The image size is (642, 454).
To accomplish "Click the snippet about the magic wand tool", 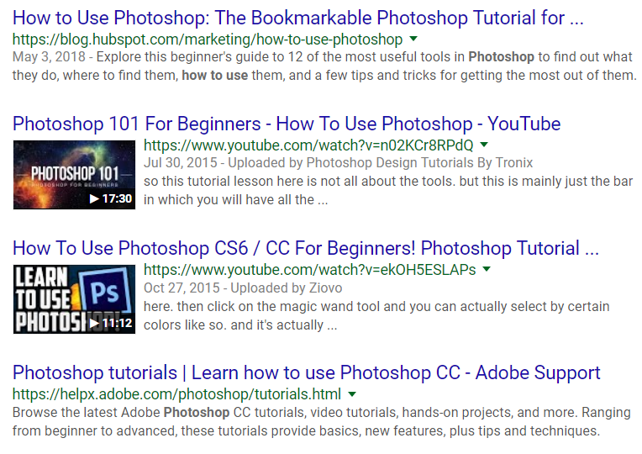I will click(x=376, y=315).
